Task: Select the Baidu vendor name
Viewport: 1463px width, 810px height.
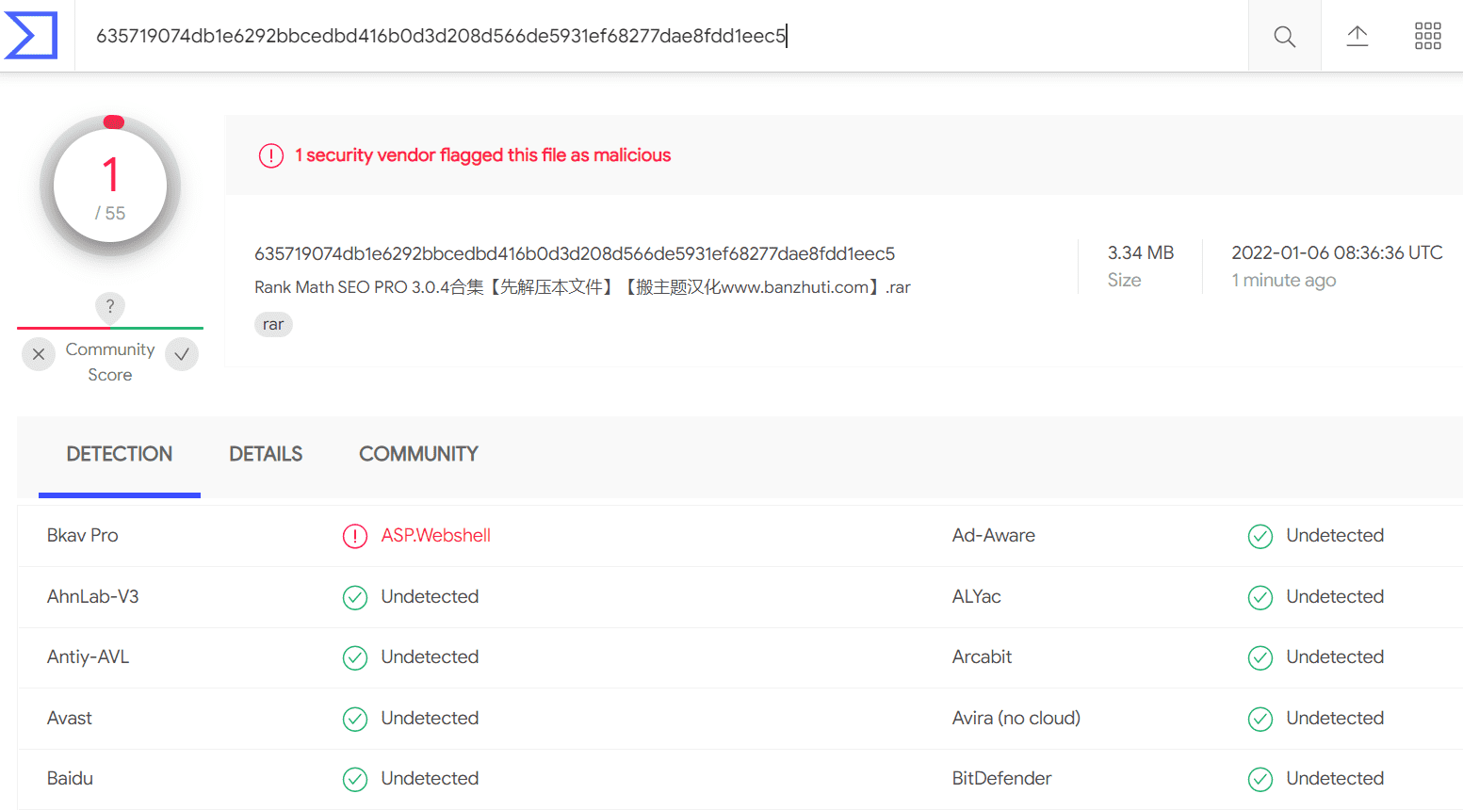Action: tap(70, 778)
